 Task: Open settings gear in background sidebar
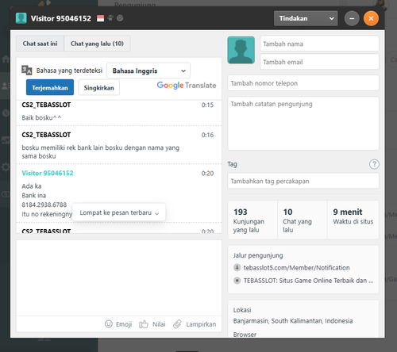point(6,167)
